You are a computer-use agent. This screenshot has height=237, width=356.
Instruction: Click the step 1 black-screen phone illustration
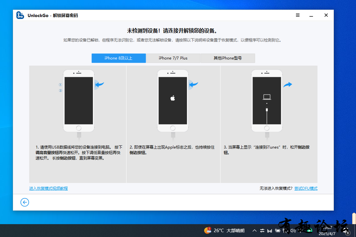pos(79,101)
